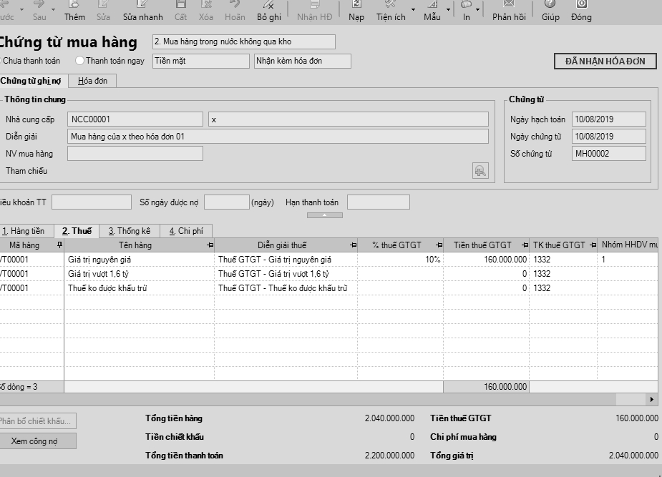Image resolution: width=662 pixels, height=477 pixels.
Task: Click the Thêm (Add) toolbar icon
Action: (74, 6)
